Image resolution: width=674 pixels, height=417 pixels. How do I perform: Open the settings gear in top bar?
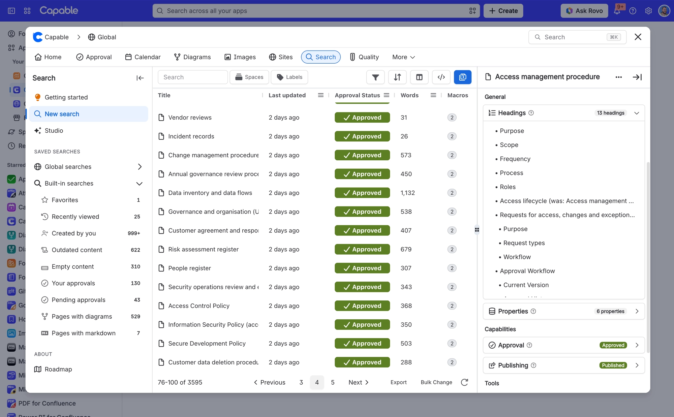pos(648,11)
